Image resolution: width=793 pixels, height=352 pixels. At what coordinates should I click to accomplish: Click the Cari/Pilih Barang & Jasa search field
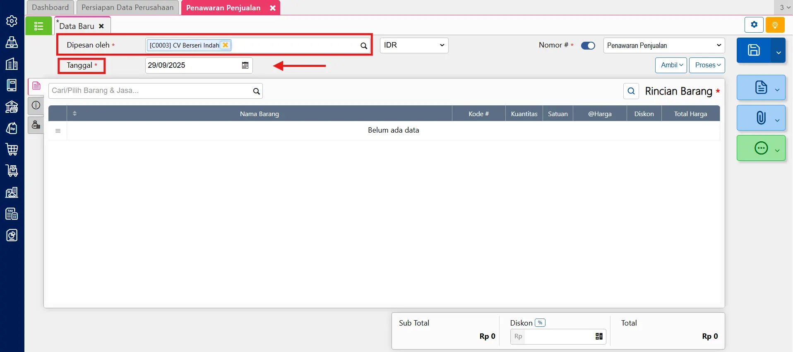click(151, 91)
